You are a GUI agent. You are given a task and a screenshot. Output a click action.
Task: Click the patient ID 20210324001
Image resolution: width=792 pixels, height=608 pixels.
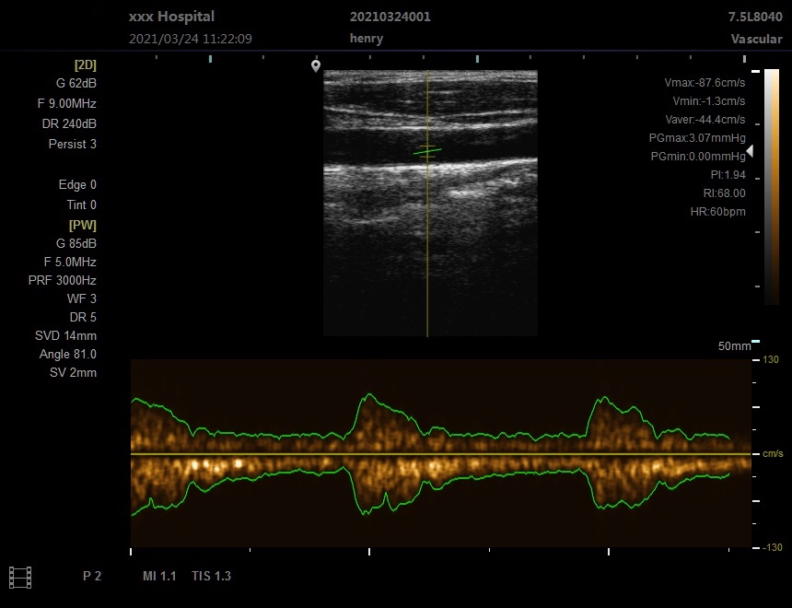point(390,17)
